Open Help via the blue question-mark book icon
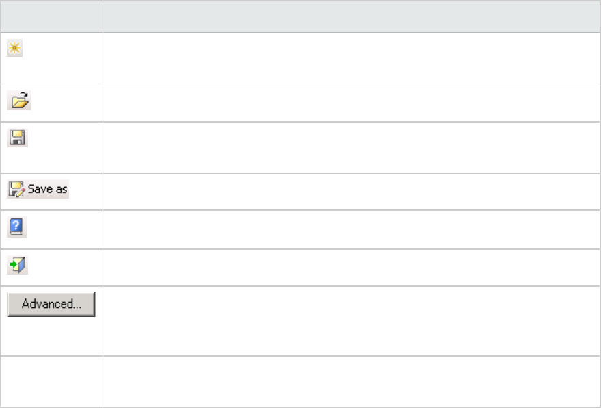Screen dimensions: 601x408 coord(17,228)
